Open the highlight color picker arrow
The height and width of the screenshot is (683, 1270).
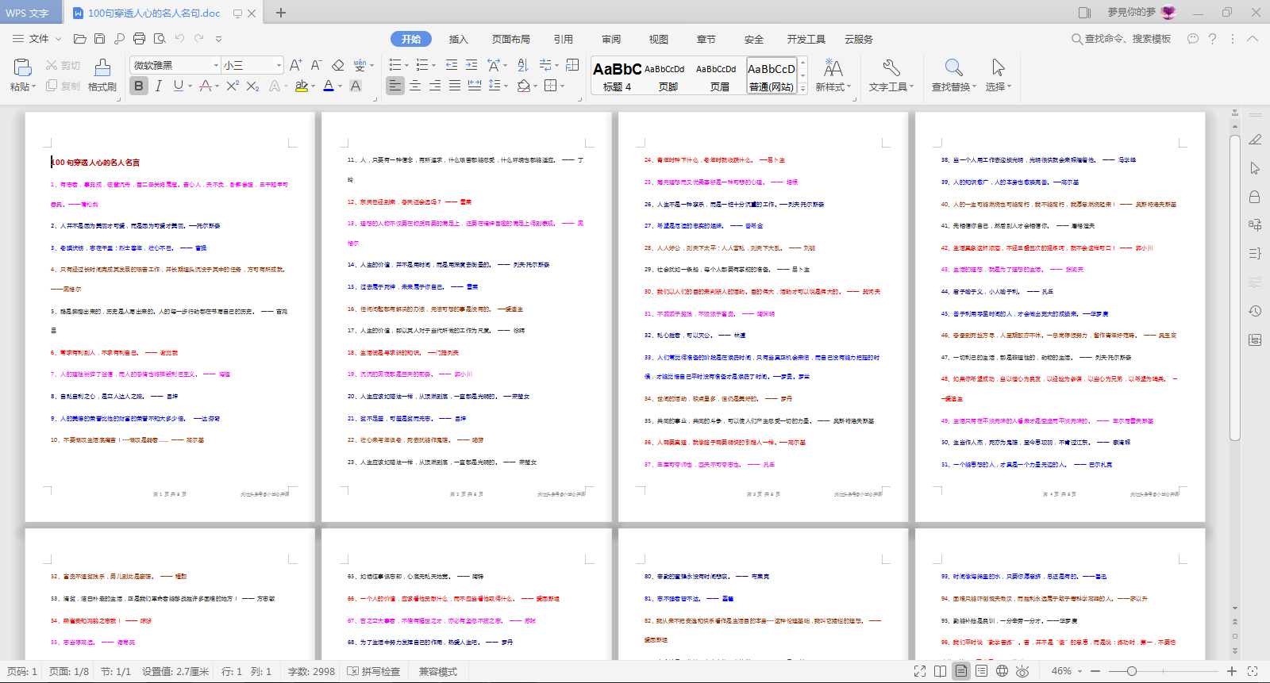(313, 86)
